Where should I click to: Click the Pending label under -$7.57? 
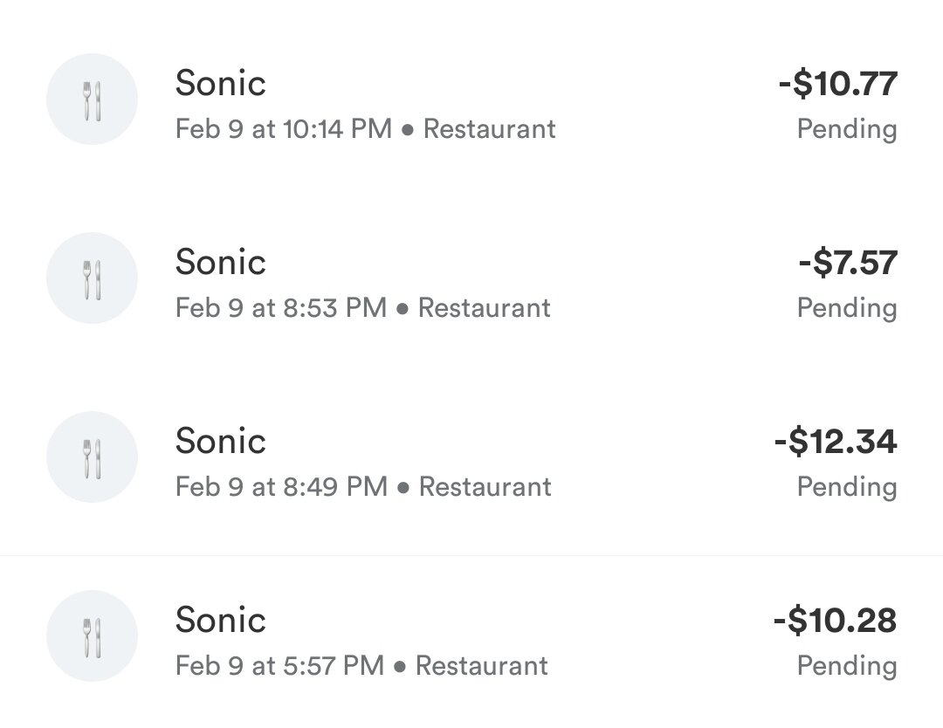click(846, 308)
